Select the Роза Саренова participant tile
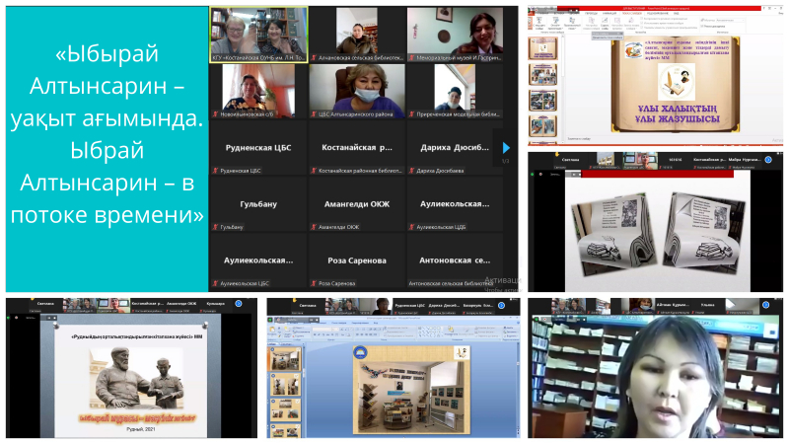This screenshot has height=444, width=789. (356, 260)
